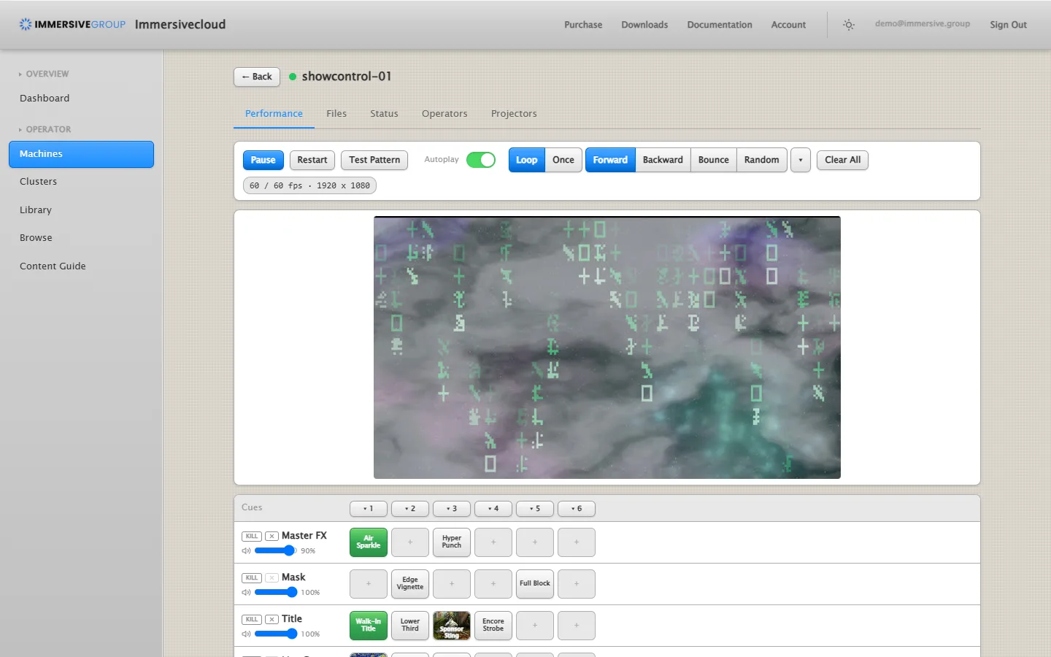Image resolution: width=1051 pixels, height=657 pixels.
Task: Set playback direction to Bounce
Action: tap(714, 160)
